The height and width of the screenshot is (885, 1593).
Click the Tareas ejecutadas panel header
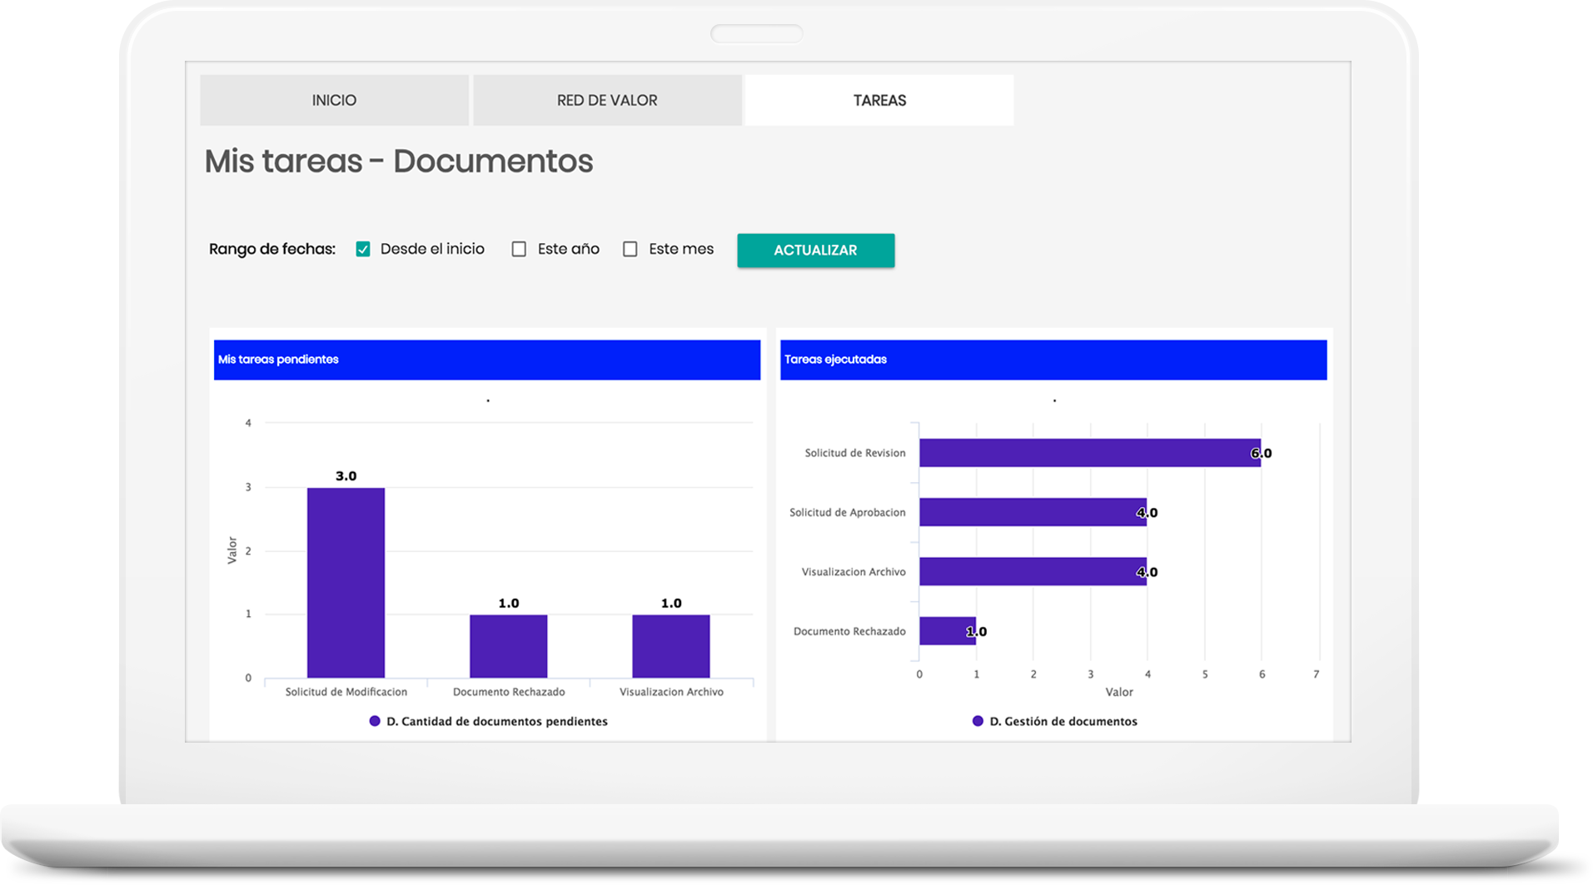coord(1053,360)
